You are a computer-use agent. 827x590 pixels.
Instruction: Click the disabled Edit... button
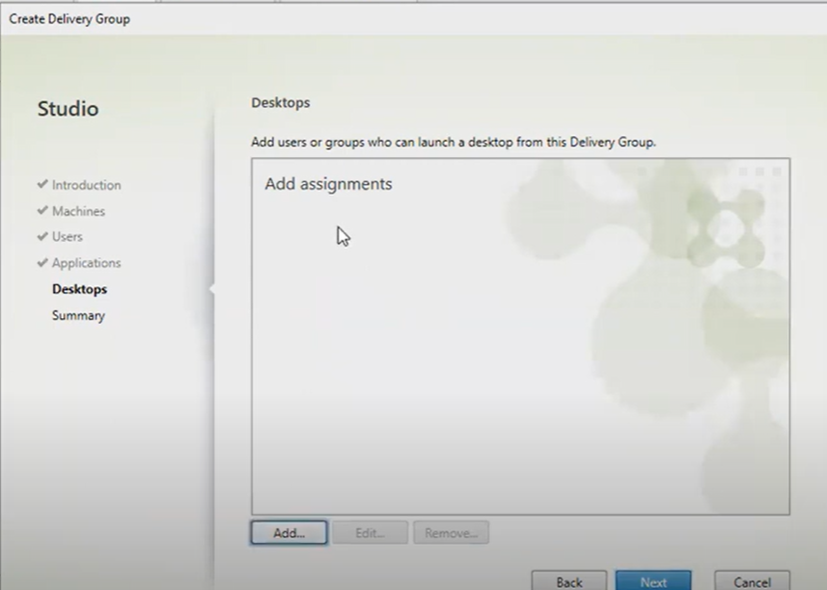[370, 533]
